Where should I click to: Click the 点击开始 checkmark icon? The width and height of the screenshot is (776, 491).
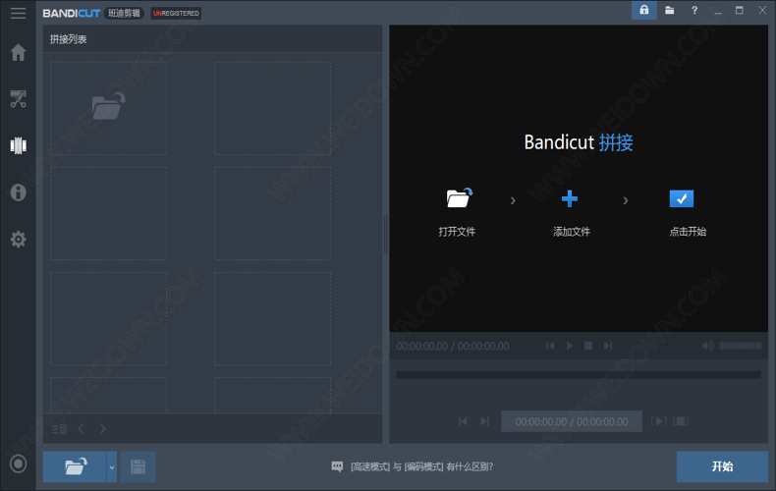pos(682,198)
